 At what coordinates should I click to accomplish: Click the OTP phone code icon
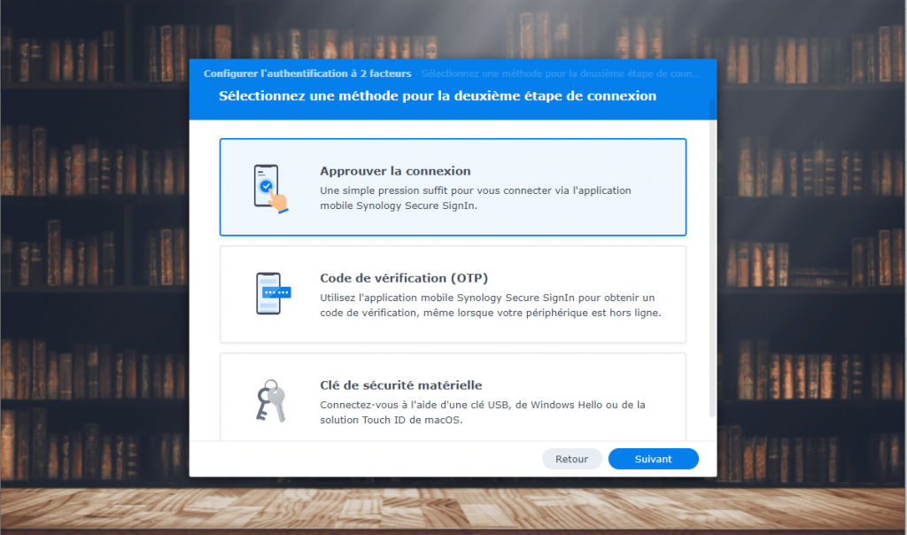pos(273,293)
